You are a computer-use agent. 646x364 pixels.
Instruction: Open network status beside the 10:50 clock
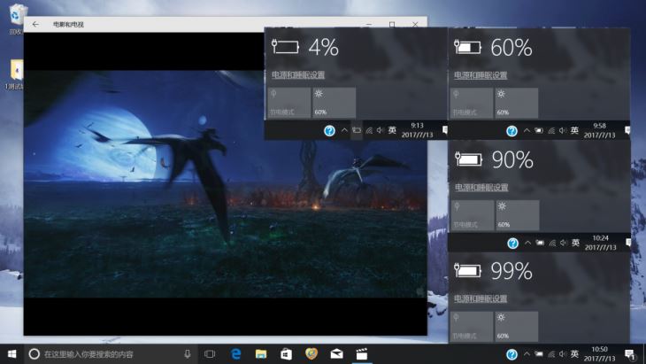click(551, 353)
